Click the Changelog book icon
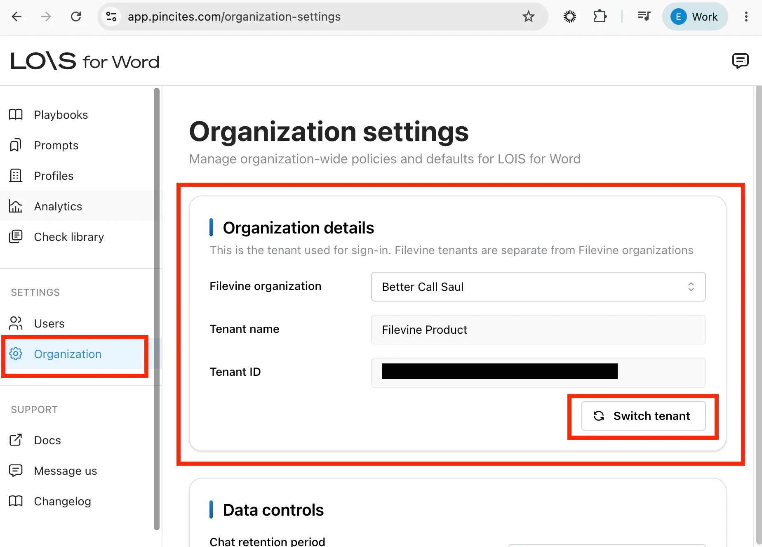Viewport: 762px width, 547px height. [16, 501]
